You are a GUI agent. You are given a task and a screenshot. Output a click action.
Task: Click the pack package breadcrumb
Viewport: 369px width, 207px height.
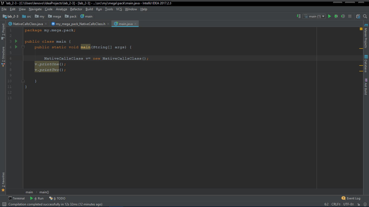coord(71,16)
